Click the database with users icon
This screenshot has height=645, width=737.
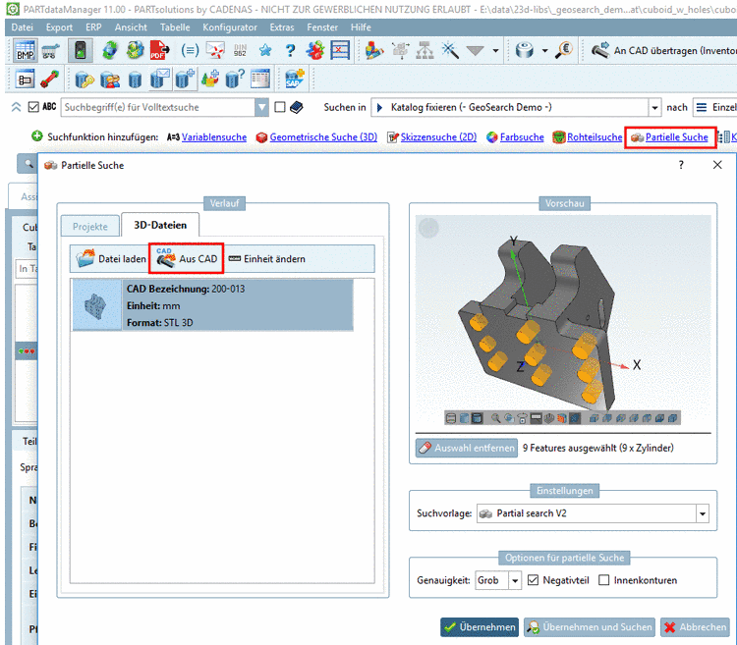click(110, 80)
